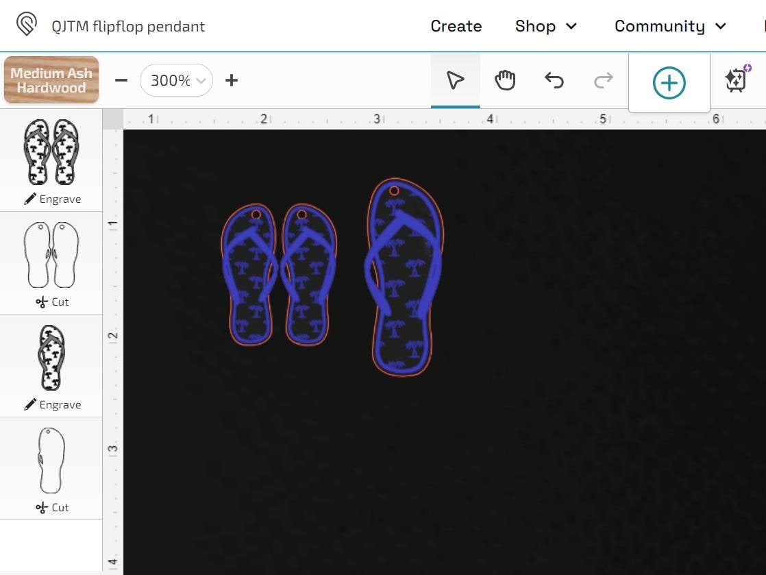
Task: Select the arrow selection tool
Action: [456, 81]
